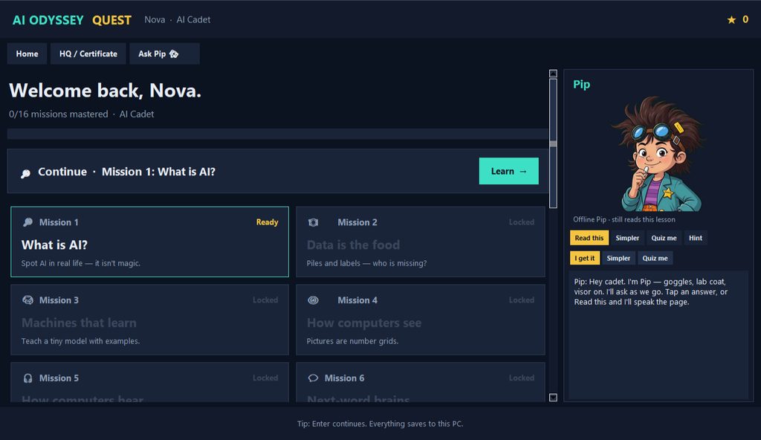The image size is (761, 440).
Task: Open the Home tab
Action: [x=27, y=54]
